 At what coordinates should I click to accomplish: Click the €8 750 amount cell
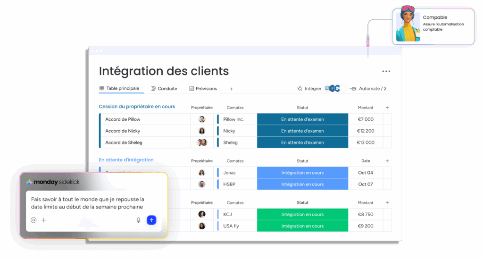366,214
